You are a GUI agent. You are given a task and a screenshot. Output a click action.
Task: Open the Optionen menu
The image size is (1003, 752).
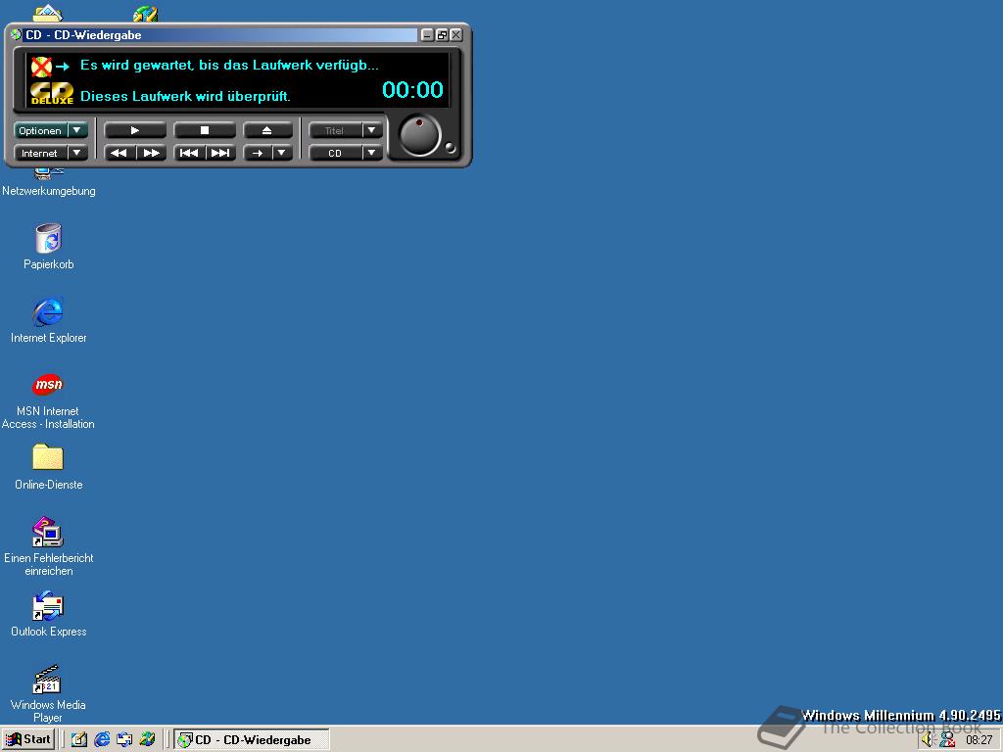(x=51, y=130)
